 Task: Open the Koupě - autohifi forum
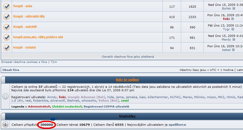(25, 27)
